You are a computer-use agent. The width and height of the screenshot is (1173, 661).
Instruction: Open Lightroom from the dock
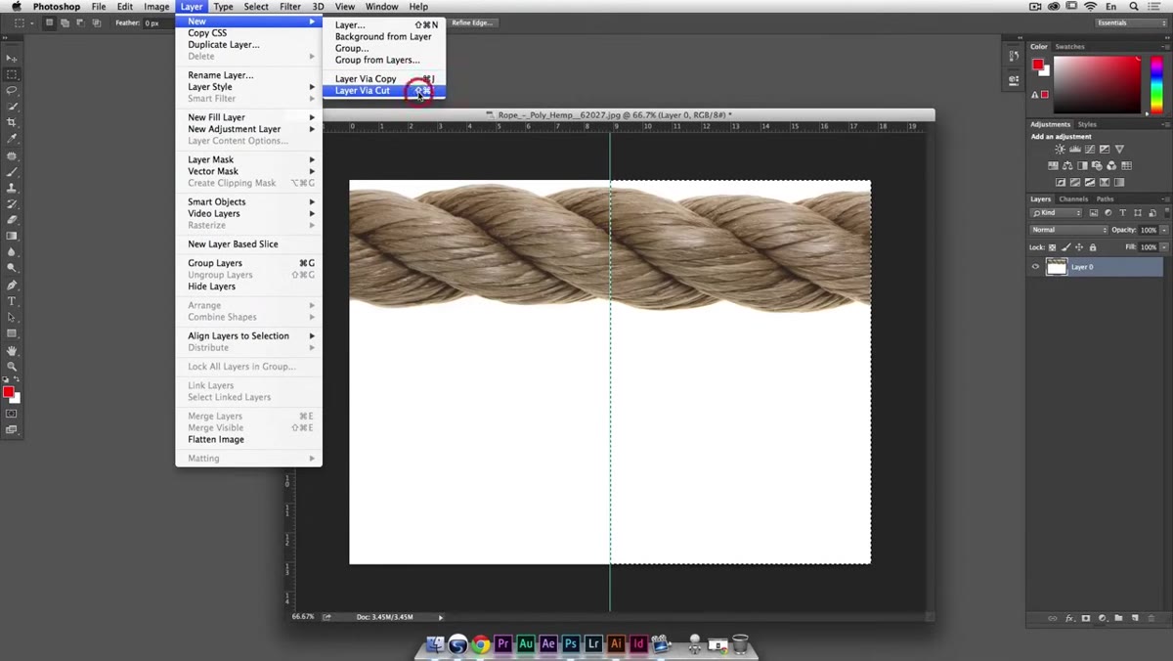coord(593,643)
